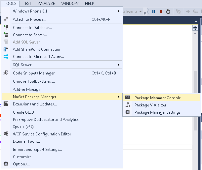
Task: Open Package Visualizer
Action: click(x=162, y=105)
